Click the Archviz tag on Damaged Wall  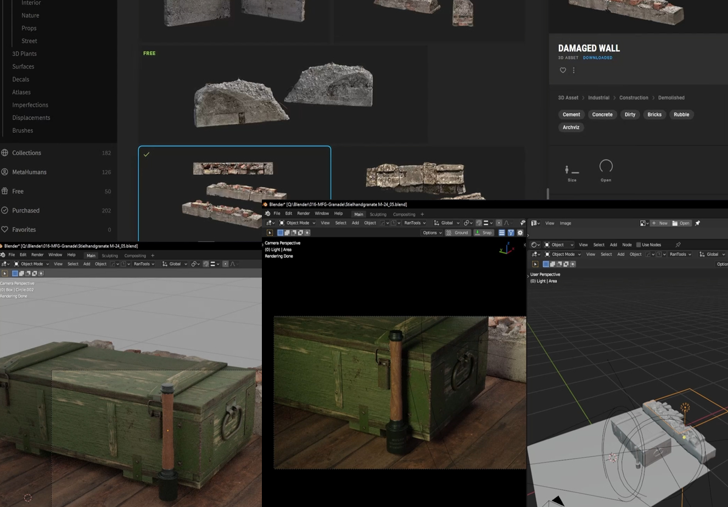point(571,127)
